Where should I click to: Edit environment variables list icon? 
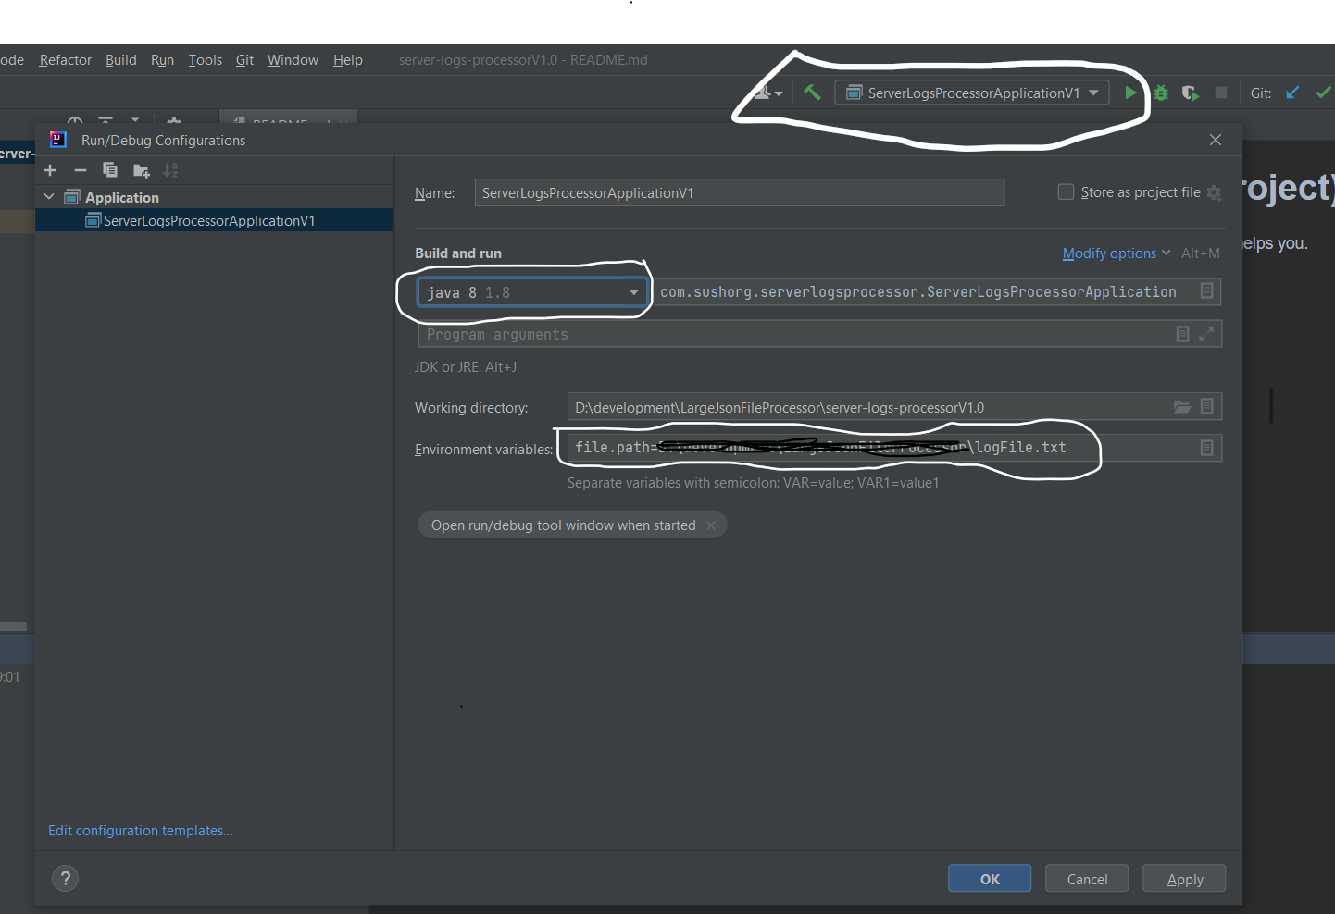coord(1207,448)
